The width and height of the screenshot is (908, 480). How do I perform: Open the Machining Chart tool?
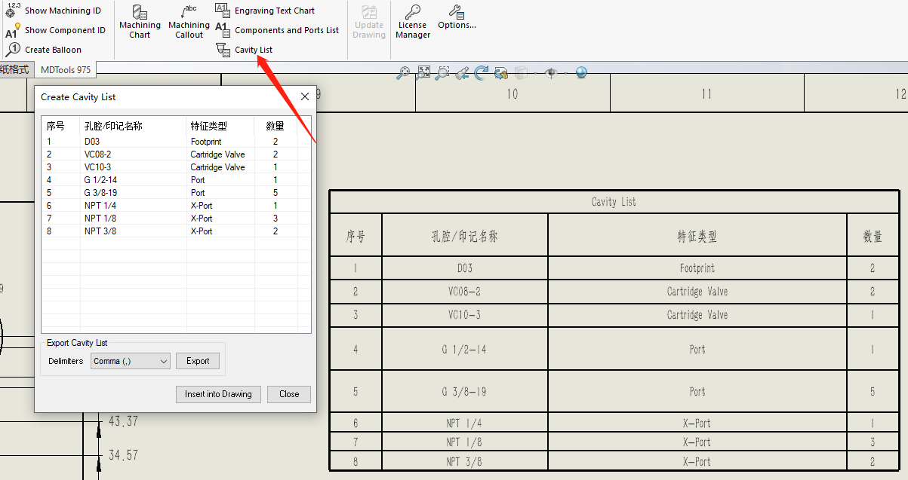coord(140,21)
